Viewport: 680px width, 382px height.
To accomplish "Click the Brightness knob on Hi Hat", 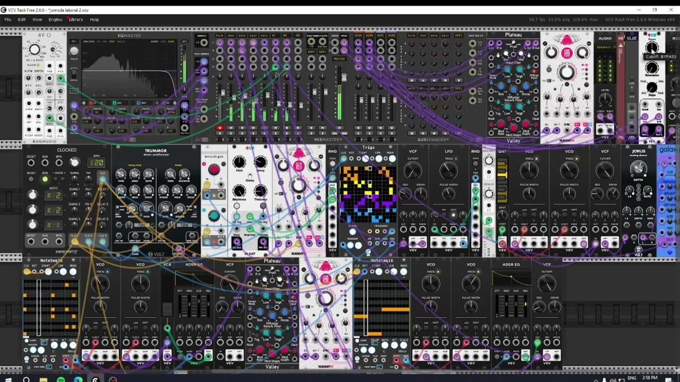I will 240,190.
